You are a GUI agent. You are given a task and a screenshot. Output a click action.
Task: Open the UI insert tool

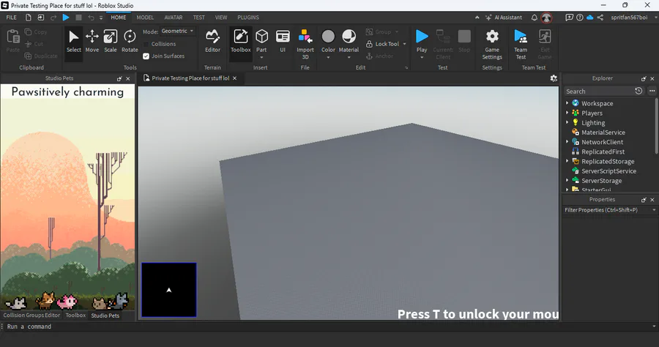coord(283,41)
